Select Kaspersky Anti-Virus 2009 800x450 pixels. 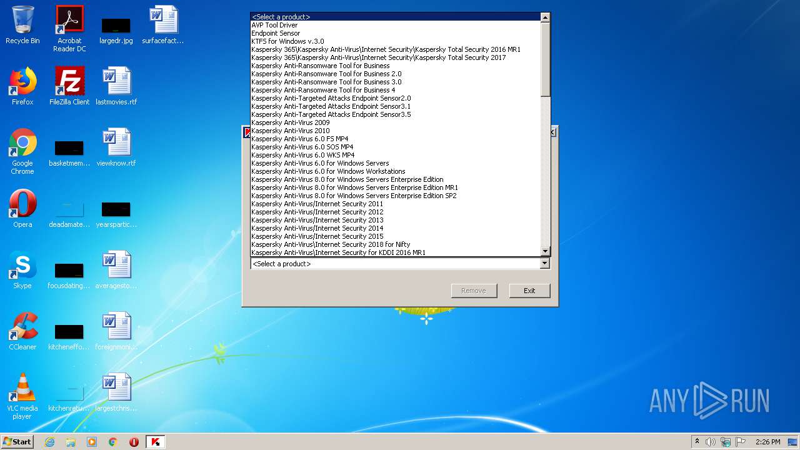coord(395,122)
